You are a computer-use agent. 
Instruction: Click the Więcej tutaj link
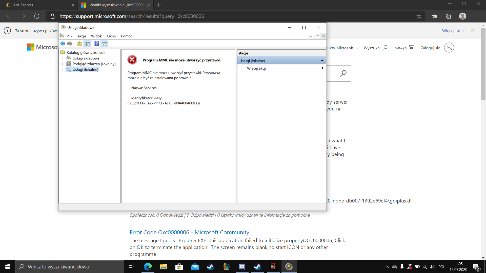453,31
